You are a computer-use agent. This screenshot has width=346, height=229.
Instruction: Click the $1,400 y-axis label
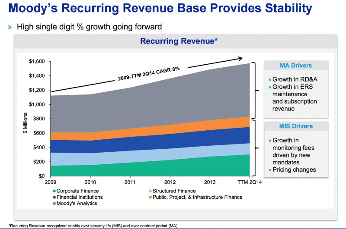tap(37, 75)
